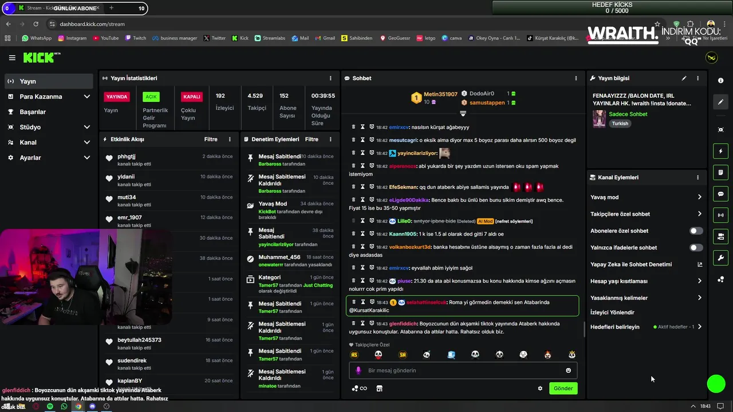Click the wrench widget icon in right rail

pos(720,258)
